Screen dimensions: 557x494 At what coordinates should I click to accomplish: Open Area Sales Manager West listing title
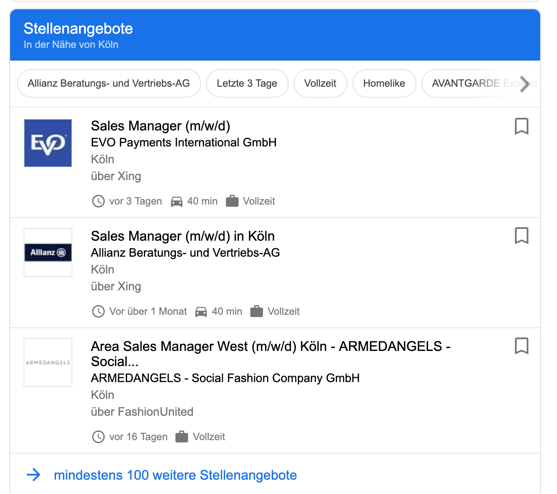pos(271,354)
